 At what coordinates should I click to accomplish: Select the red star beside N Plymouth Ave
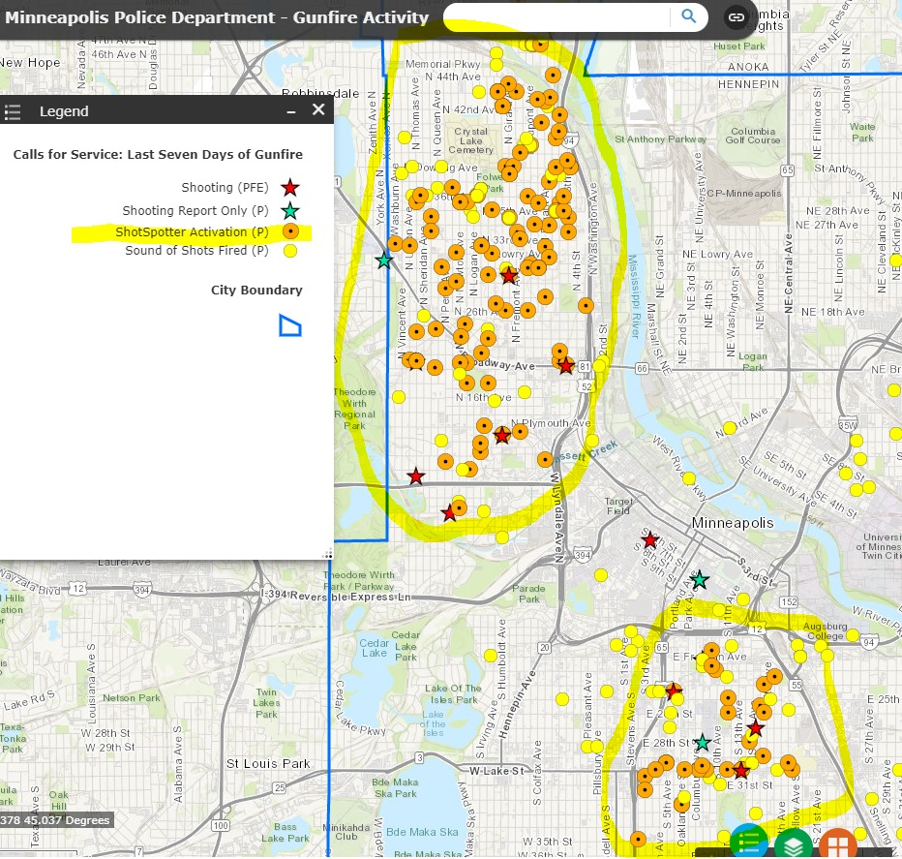pyautogui.click(x=502, y=435)
